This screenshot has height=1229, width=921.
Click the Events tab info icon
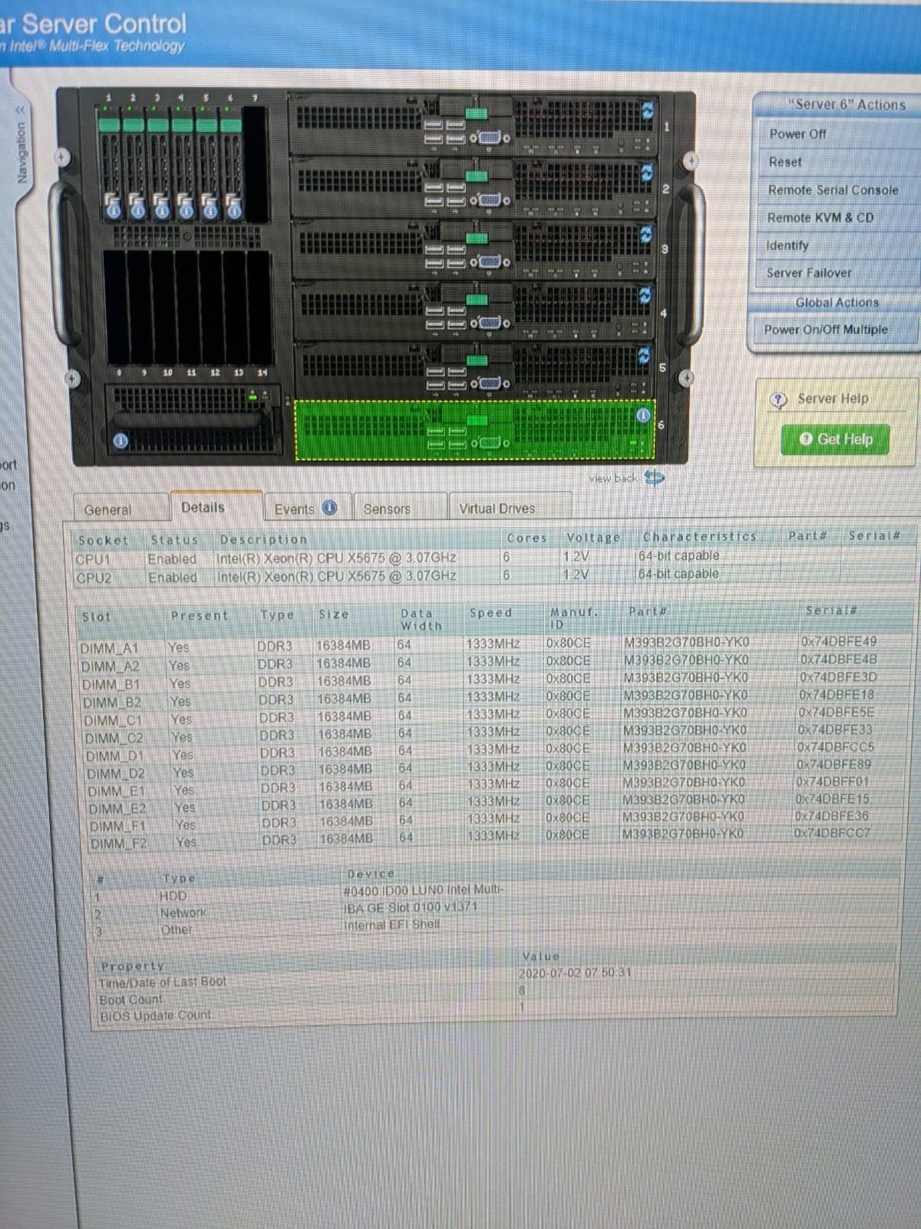[x=329, y=508]
